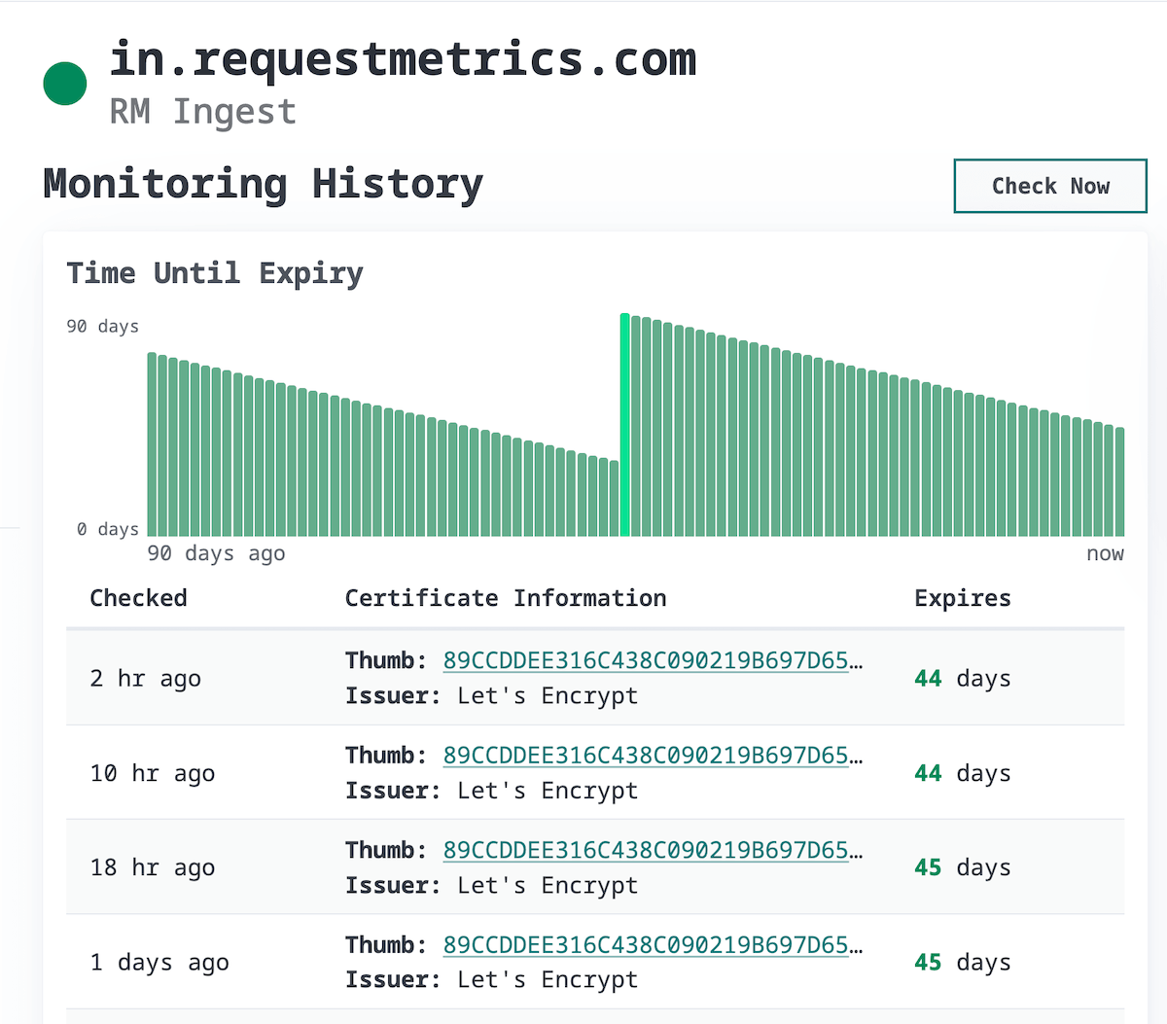Click Issuer Let's Encrypt in 2 hr ago row
The height and width of the screenshot is (1024, 1167).
491,696
